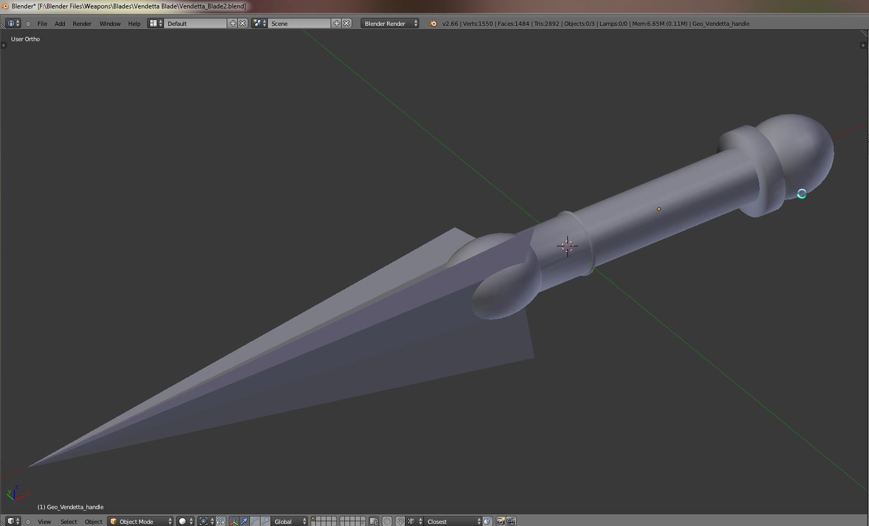The image size is (869, 526).
Task: Toggle layer lock to scene button
Action: point(374,521)
